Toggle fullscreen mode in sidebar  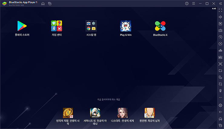tap(220, 10)
